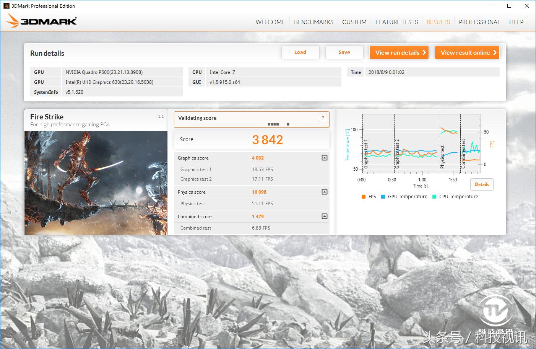The width and height of the screenshot is (536, 349).
Task: Go to the CUSTOM tab
Action: (x=354, y=22)
